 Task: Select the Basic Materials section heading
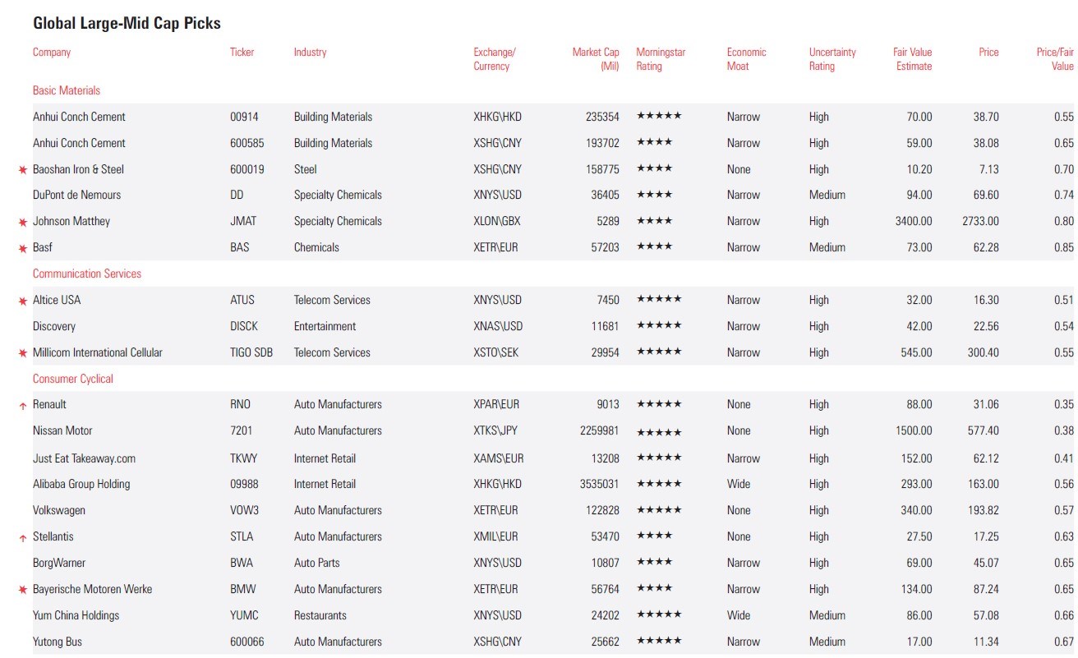click(67, 90)
